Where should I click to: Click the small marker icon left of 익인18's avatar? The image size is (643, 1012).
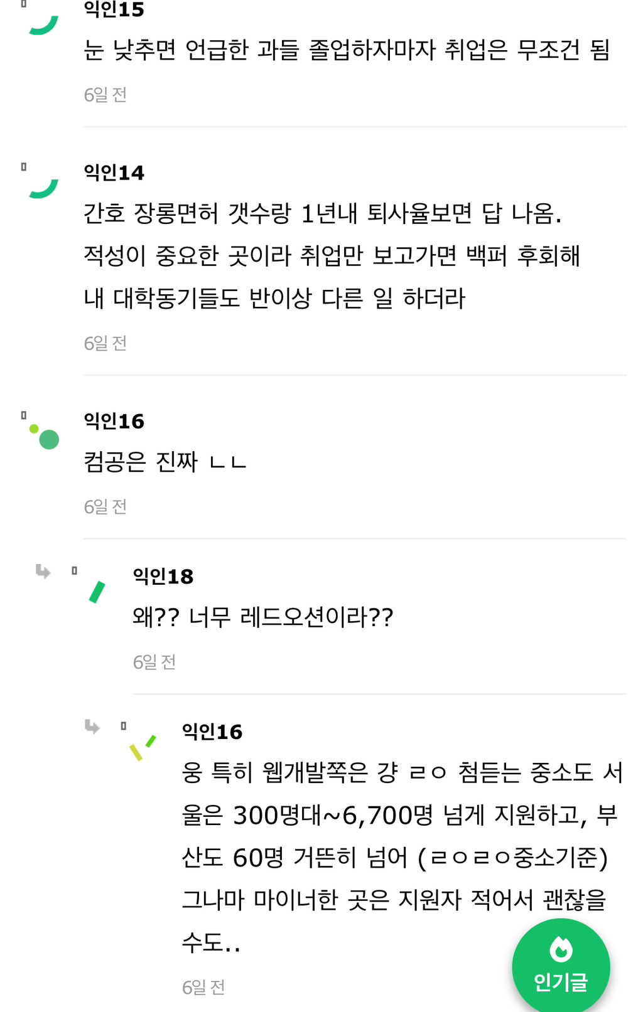point(74,571)
